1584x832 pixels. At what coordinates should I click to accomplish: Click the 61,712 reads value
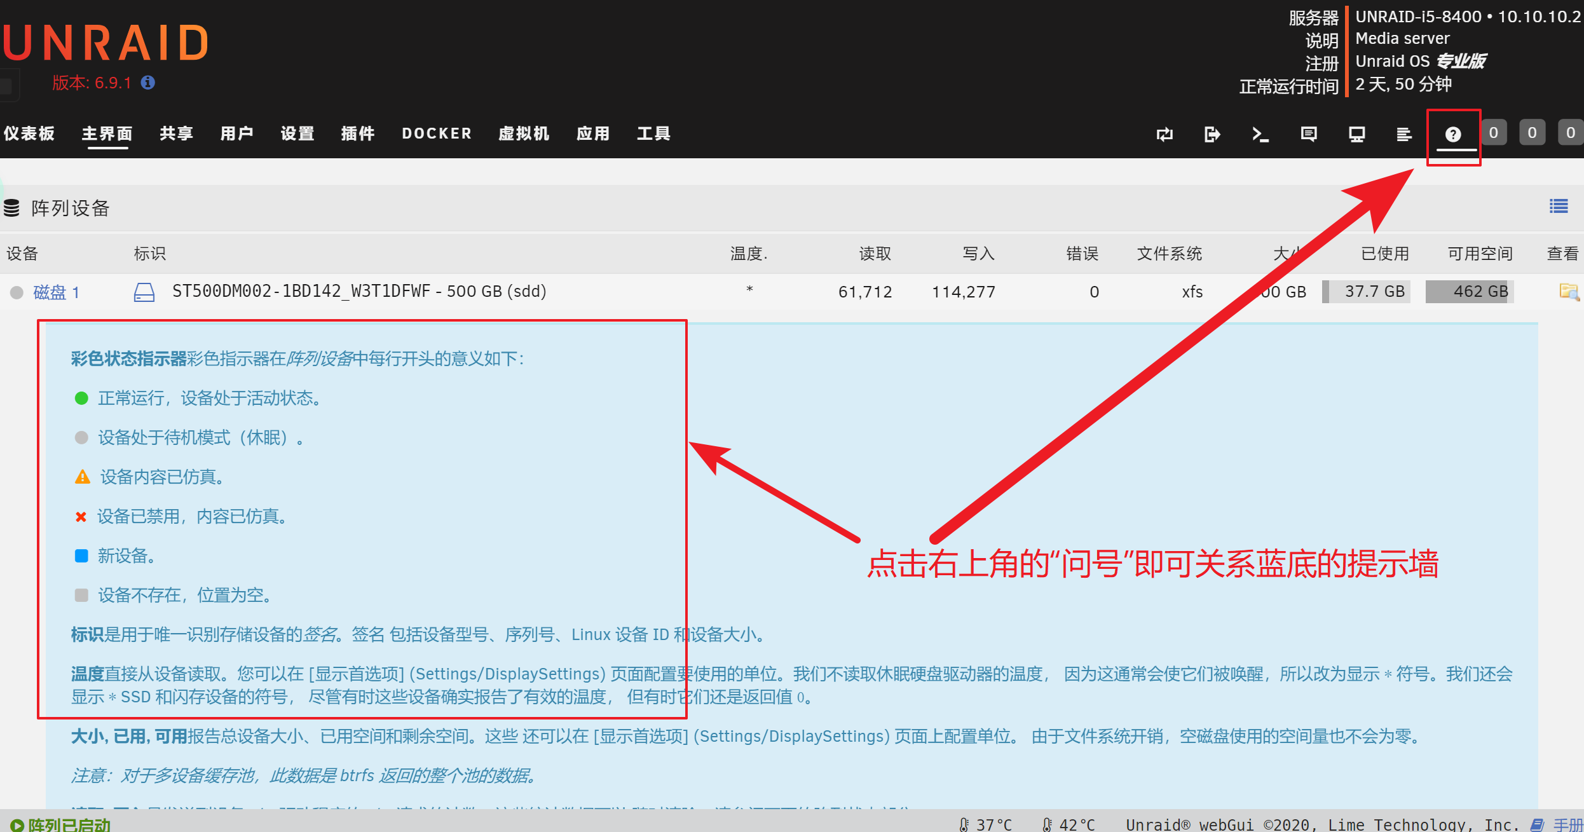click(x=865, y=292)
